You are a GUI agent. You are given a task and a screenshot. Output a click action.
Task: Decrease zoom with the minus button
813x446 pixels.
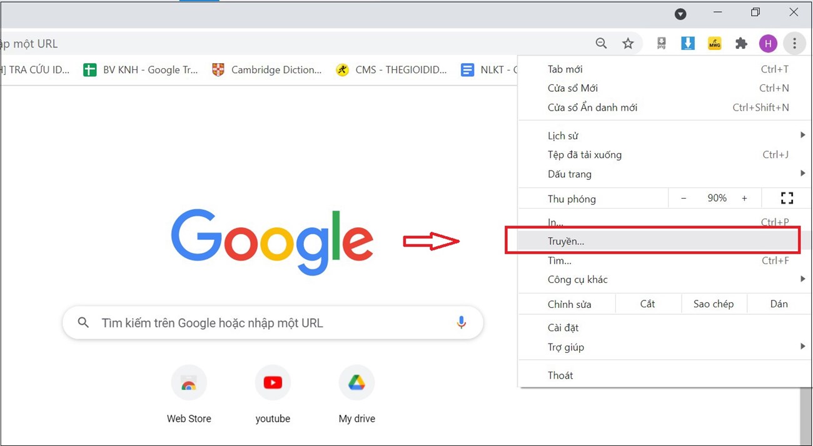tap(684, 199)
